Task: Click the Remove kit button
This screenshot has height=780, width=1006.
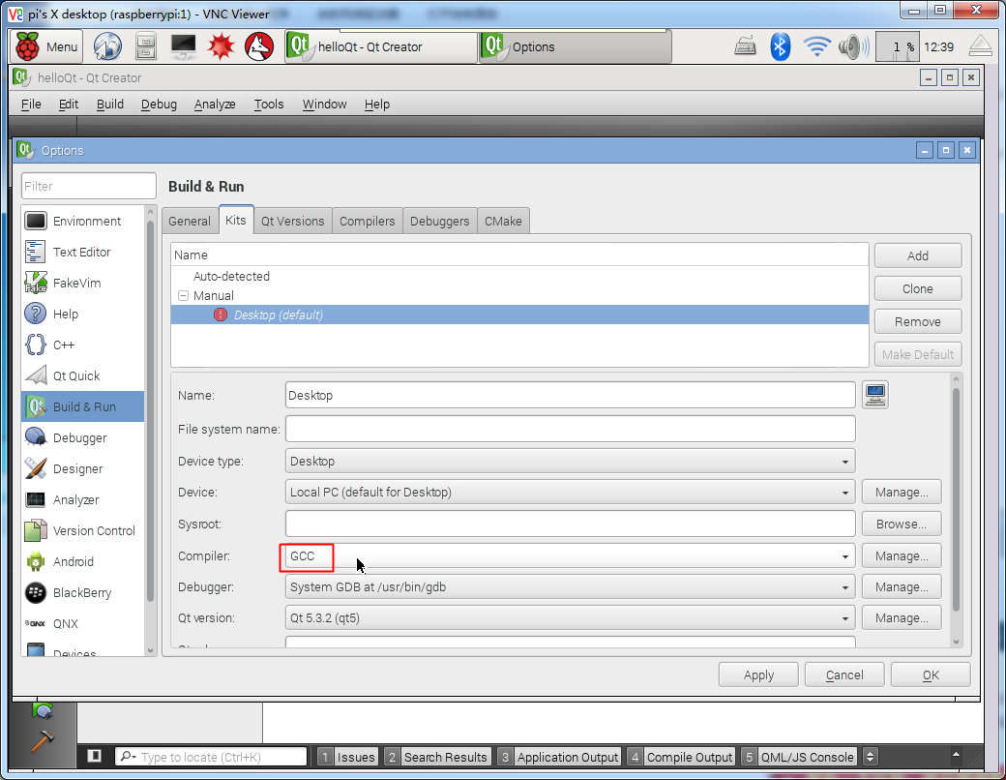Action: [917, 321]
